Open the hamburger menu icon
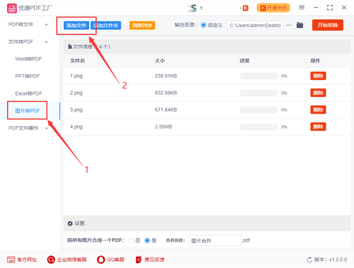The height and width of the screenshot is (268, 354). click(x=301, y=8)
